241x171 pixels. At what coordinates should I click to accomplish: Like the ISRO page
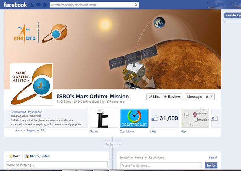pos(154,97)
